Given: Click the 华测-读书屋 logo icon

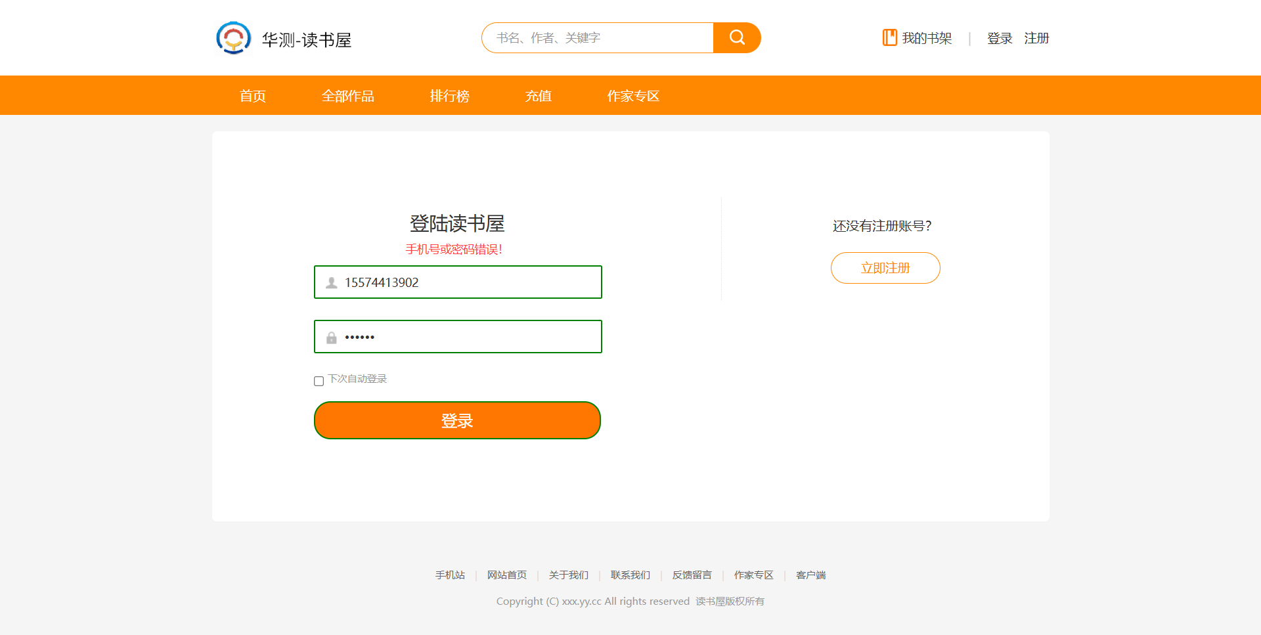Looking at the screenshot, I should [x=233, y=38].
